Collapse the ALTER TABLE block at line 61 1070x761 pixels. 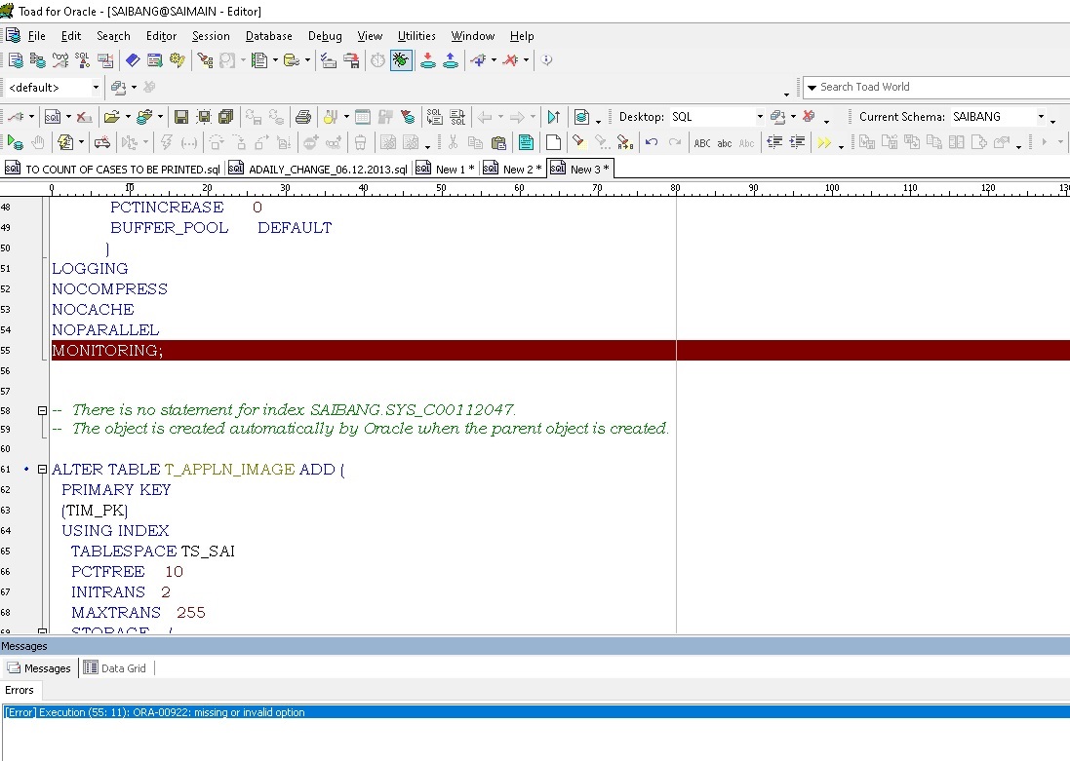pyautogui.click(x=41, y=470)
